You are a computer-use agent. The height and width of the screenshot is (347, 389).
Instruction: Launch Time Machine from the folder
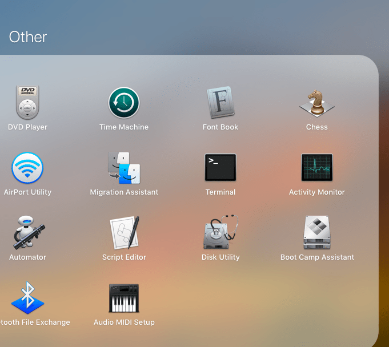[x=124, y=102]
